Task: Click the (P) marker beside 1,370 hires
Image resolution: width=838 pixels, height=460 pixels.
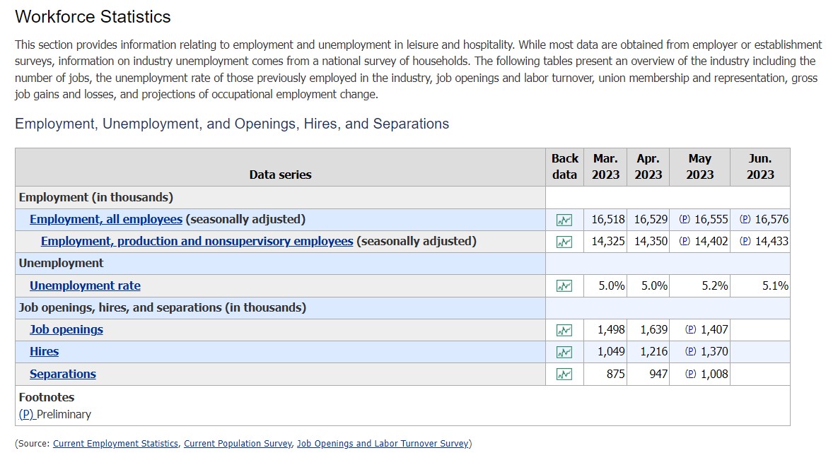Action: click(x=690, y=351)
